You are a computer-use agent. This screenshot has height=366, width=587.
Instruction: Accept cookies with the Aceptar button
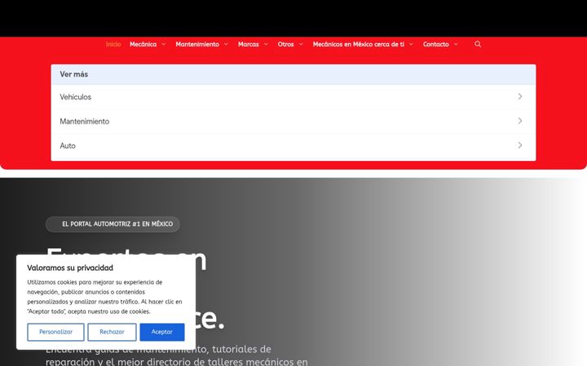click(x=162, y=332)
